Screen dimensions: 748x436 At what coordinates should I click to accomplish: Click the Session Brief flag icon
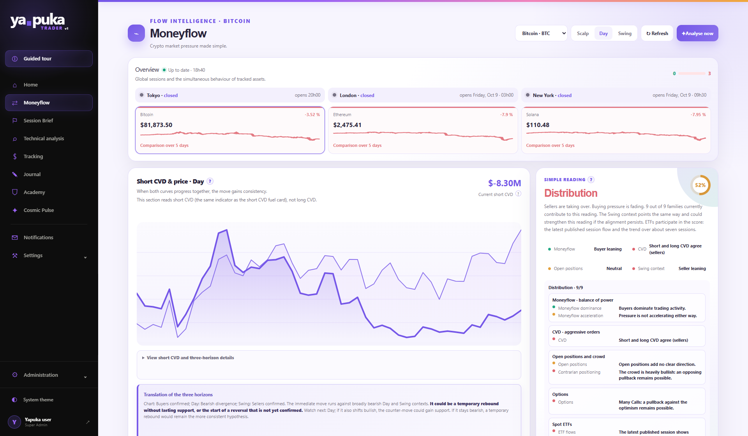(15, 121)
